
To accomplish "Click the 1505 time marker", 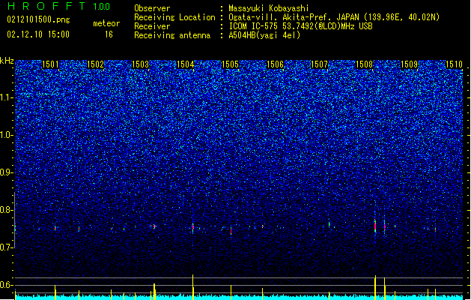I will point(230,64).
